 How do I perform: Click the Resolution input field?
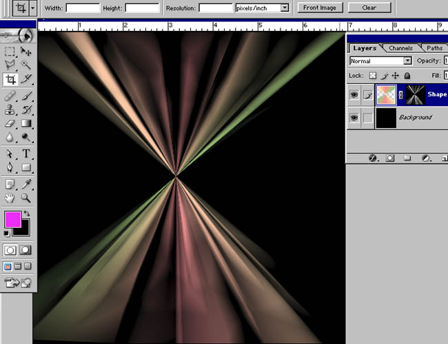click(x=216, y=8)
